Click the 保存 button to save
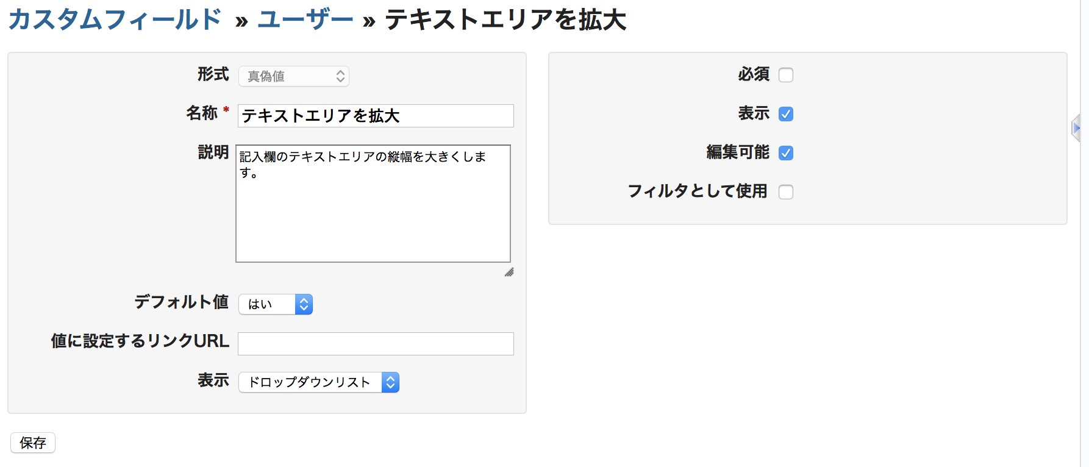The width and height of the screenshot is (1089, 467). tap(32, 443)
